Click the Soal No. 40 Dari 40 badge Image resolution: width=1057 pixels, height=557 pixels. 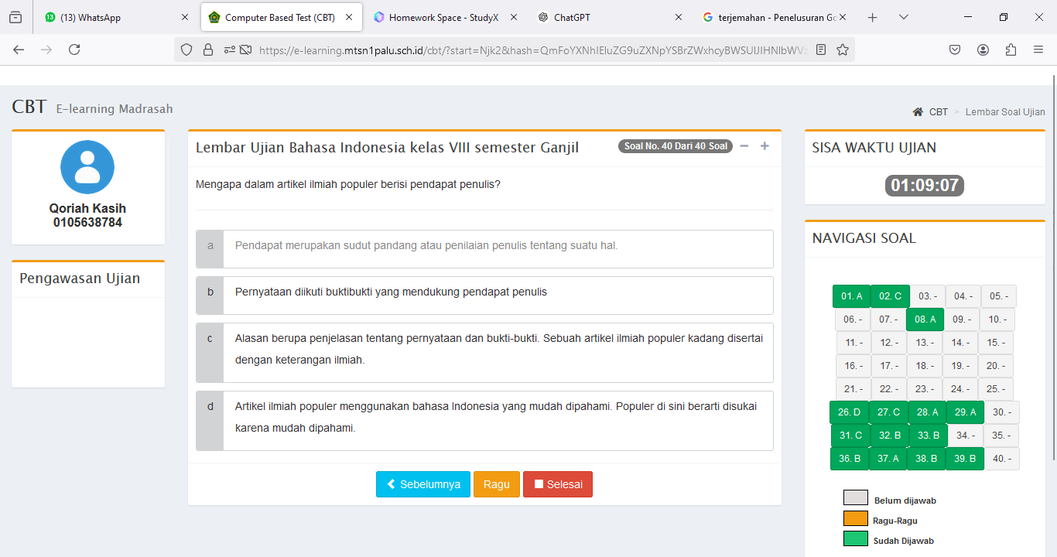[x=676, y=146]
